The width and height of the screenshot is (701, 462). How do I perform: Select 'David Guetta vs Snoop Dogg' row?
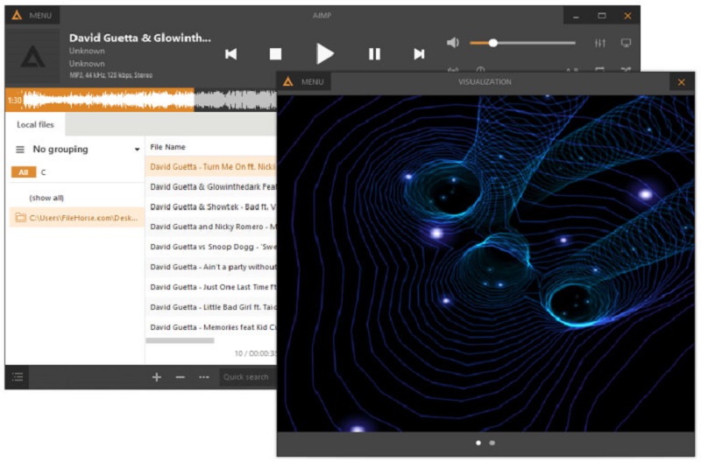(x=211, y=247)
